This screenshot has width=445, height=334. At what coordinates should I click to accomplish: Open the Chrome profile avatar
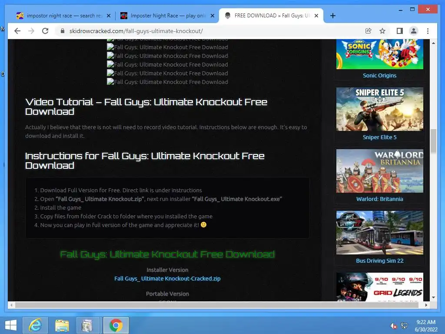tap(414, 31)
